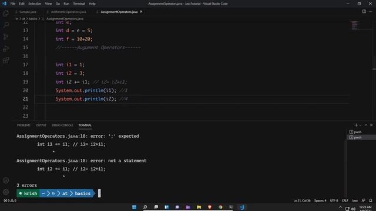Close the AssignmentOperators.java tab
This screenshot has width=376, height=211.
[141, 12]
